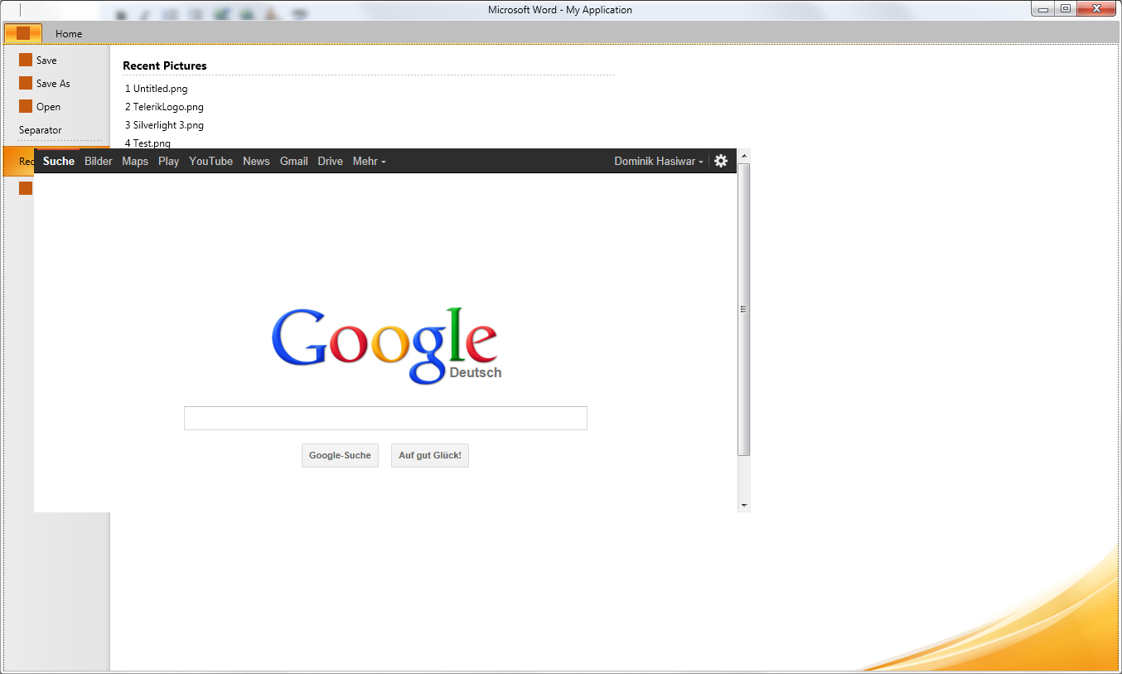Click the Google-Suche button
The width and height of the screenshot is (1122, 674).
coord(340,455)
